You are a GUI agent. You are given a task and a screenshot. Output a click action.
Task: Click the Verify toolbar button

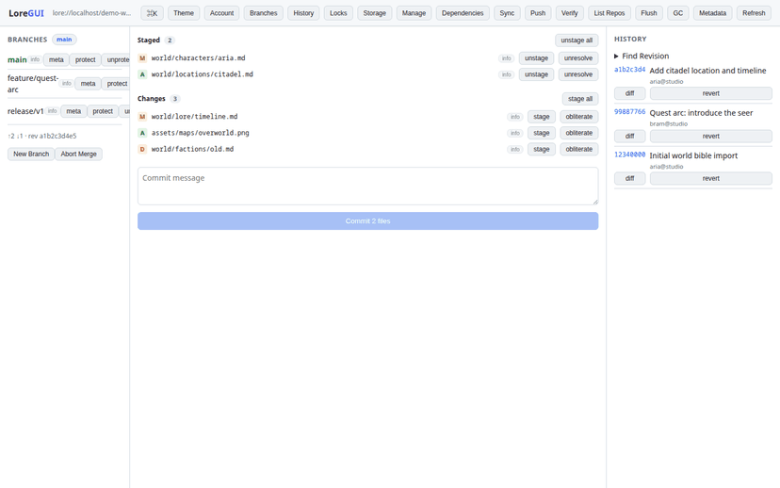point(570,13)
